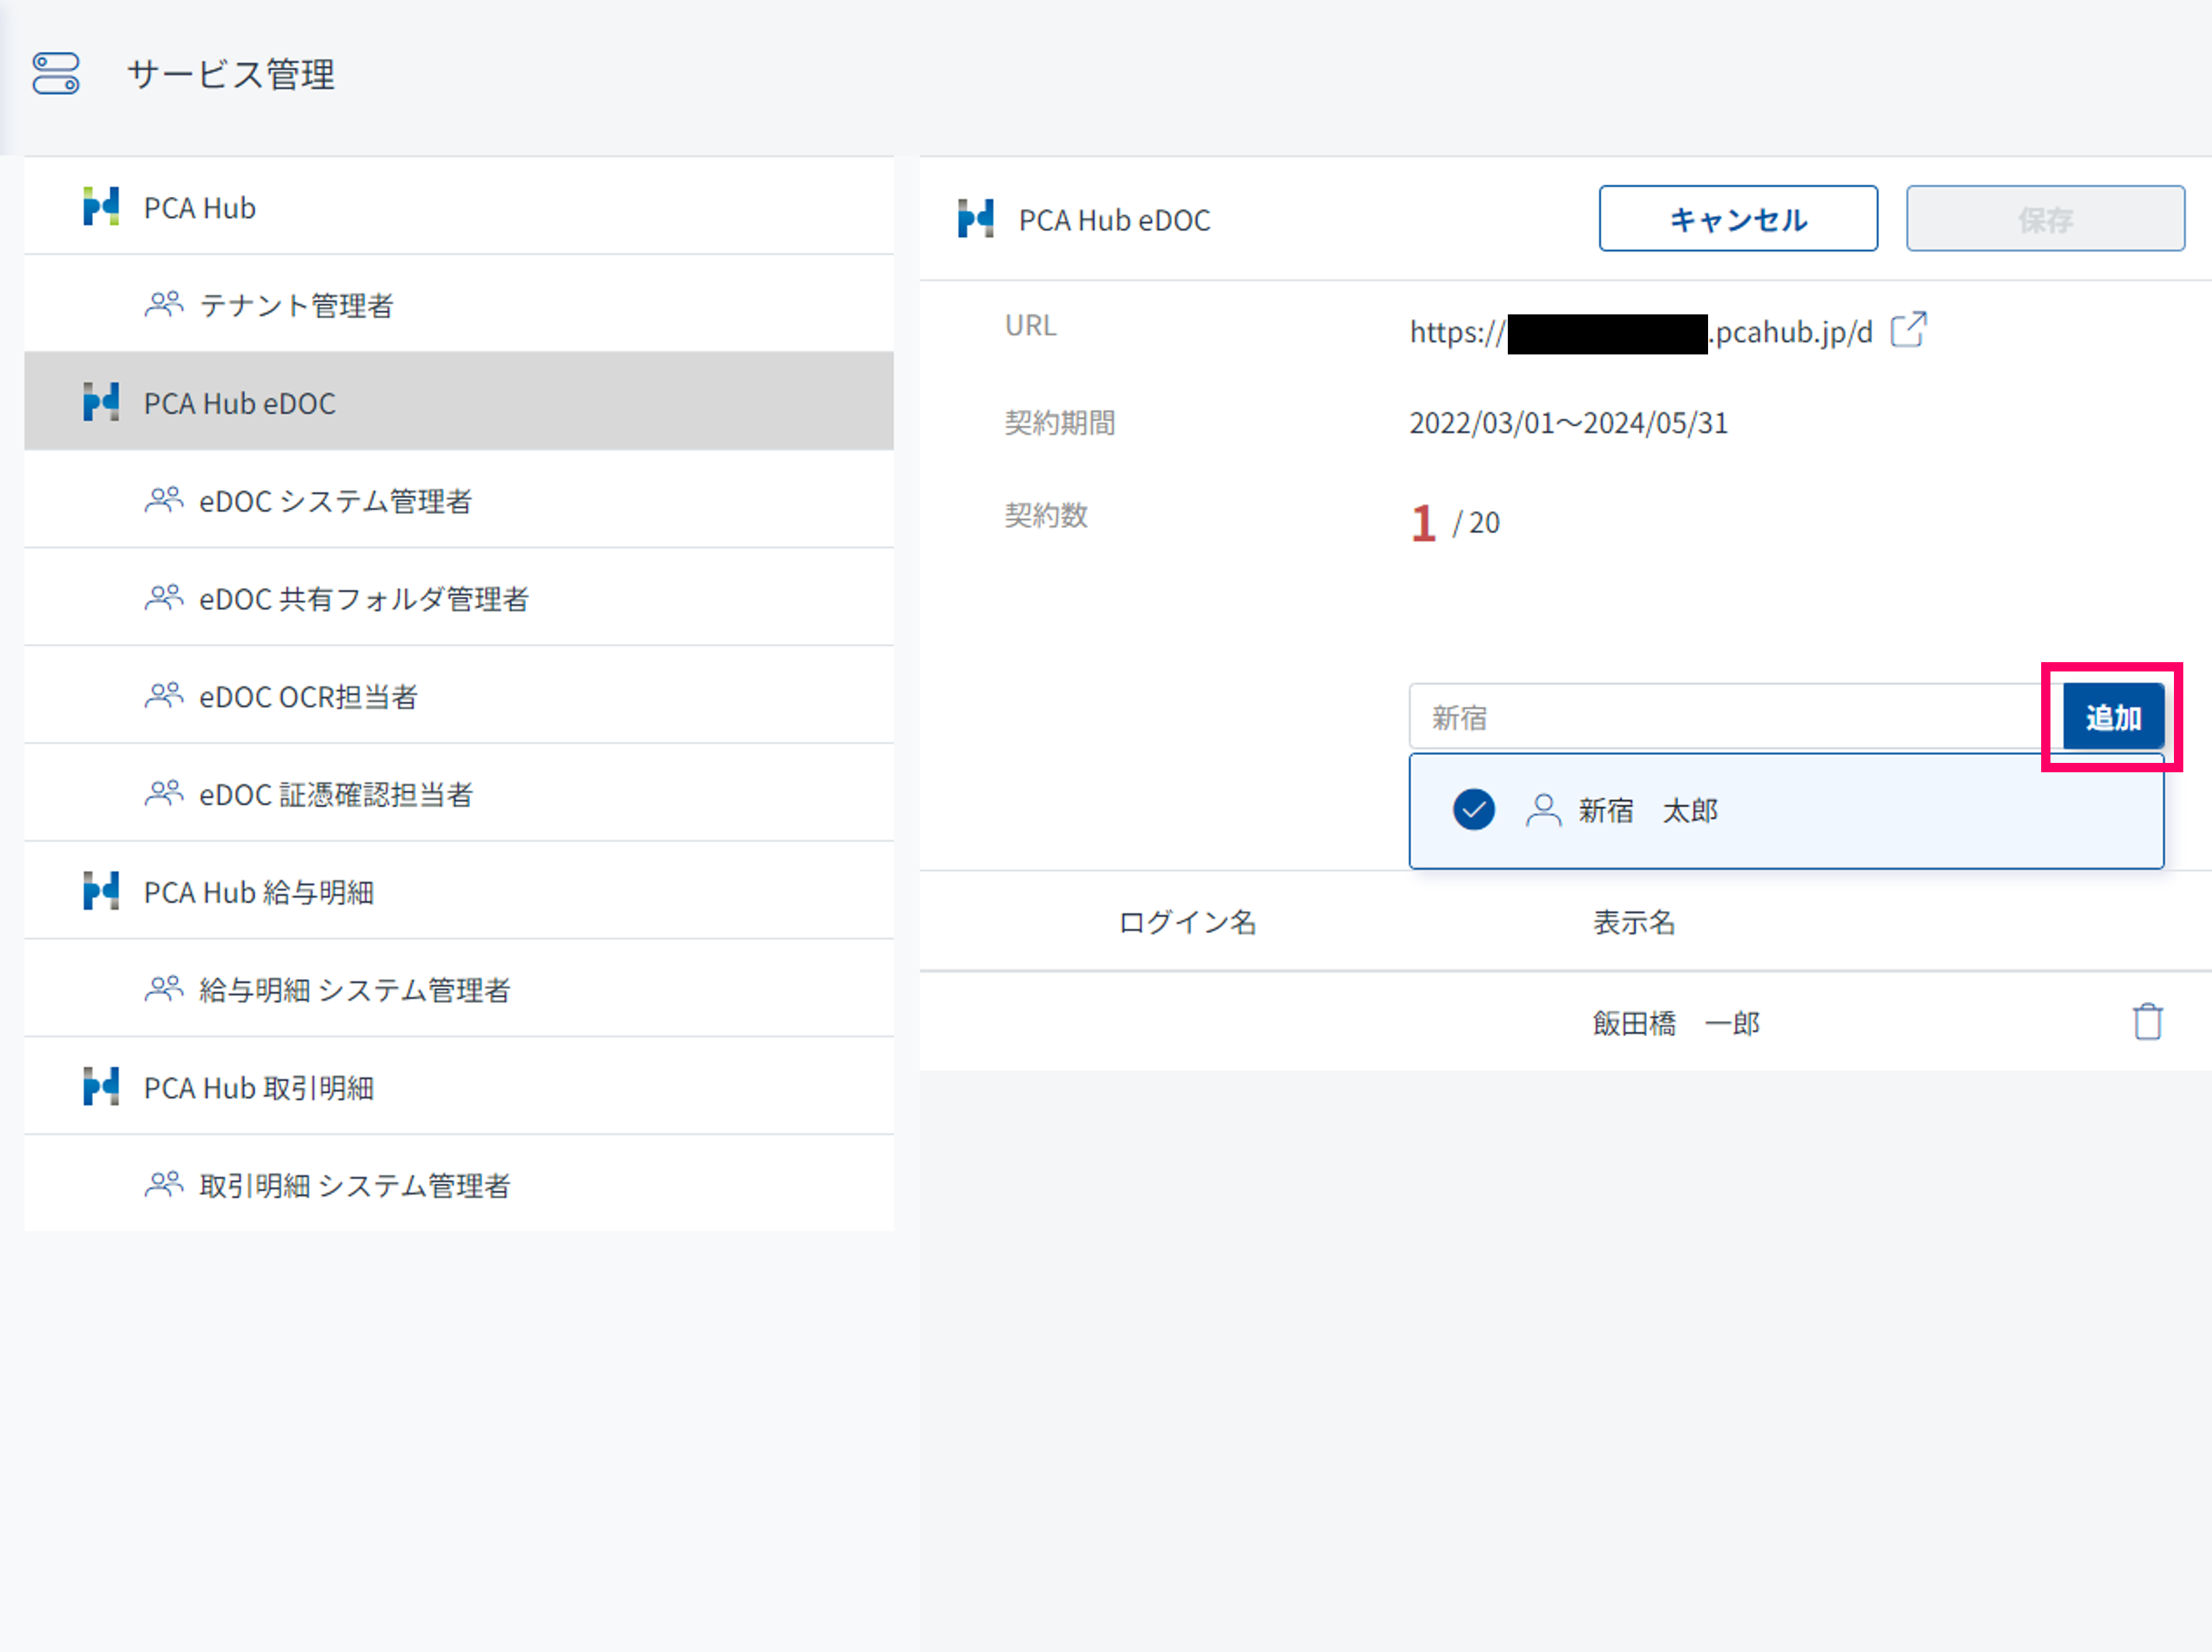Select eDOC 共有フォルダ管理者 in the sidebar
Image resolution: width=2212 pixels, height=1652 pixels.
point(363,598)
